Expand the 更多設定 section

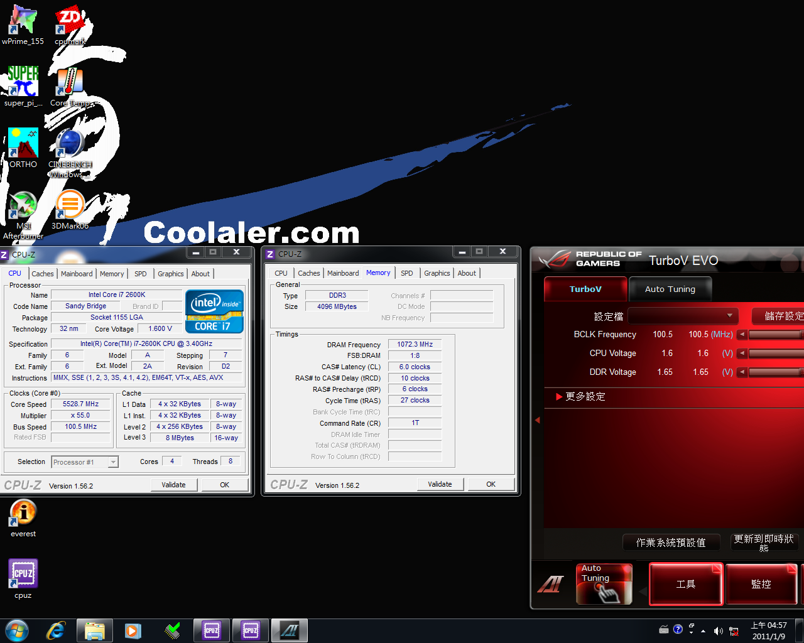pos(581,397)
